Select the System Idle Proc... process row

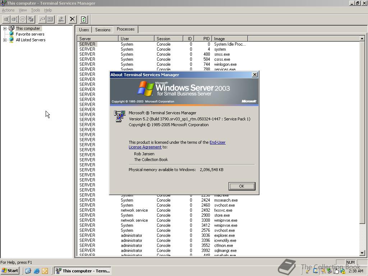tap(162, 44)
